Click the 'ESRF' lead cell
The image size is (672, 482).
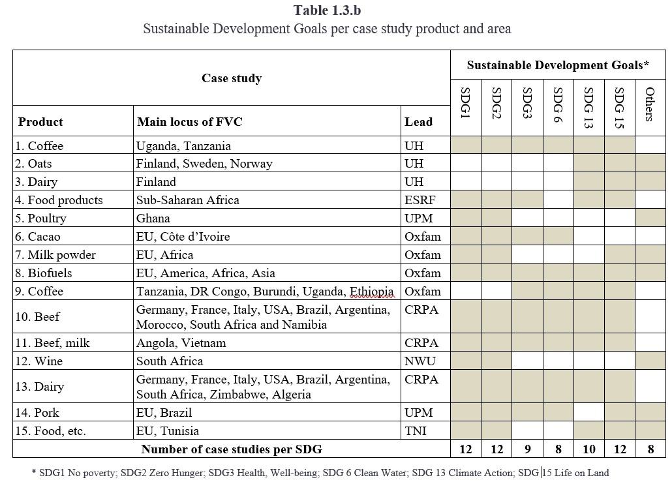pyautogui.click(x=419, y=200)
